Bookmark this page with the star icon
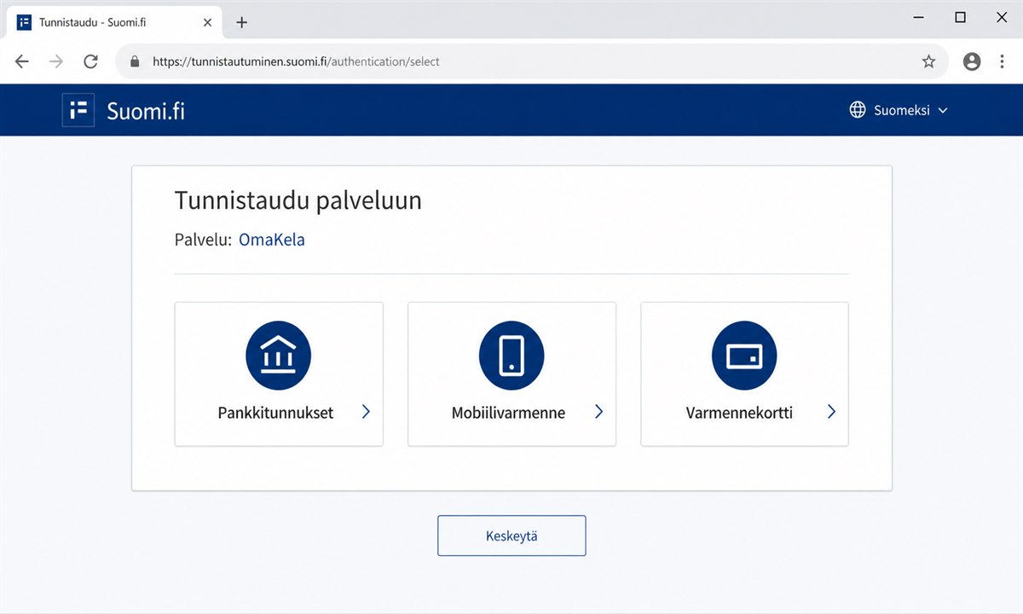Image resolution: width=1023 pixels, height=614 pixels. pos(928,61)
